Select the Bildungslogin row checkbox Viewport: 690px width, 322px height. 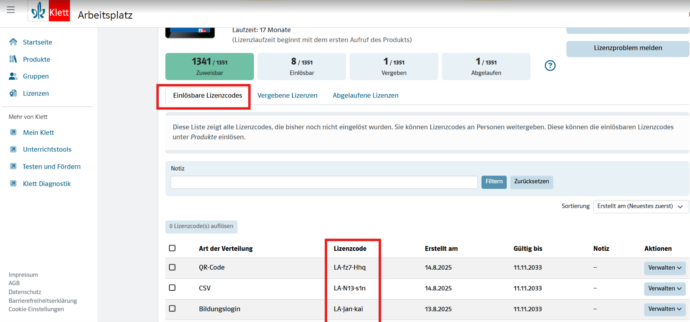pos(172,309)
